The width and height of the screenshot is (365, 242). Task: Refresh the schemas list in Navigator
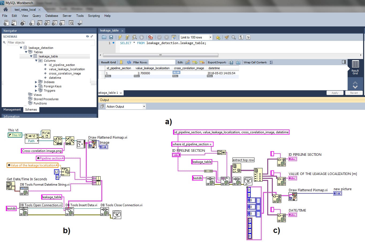coord(87,36)
